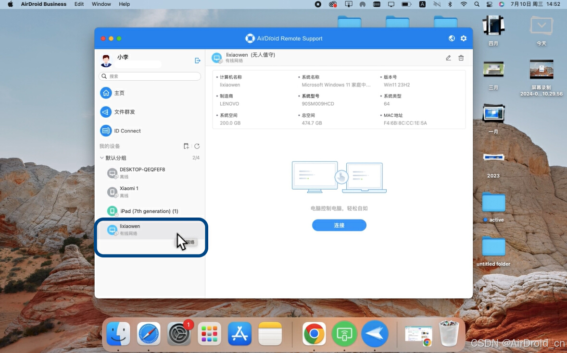
Task: Open the Help menu
Action: pyautogui.click(x=125, y=4)
